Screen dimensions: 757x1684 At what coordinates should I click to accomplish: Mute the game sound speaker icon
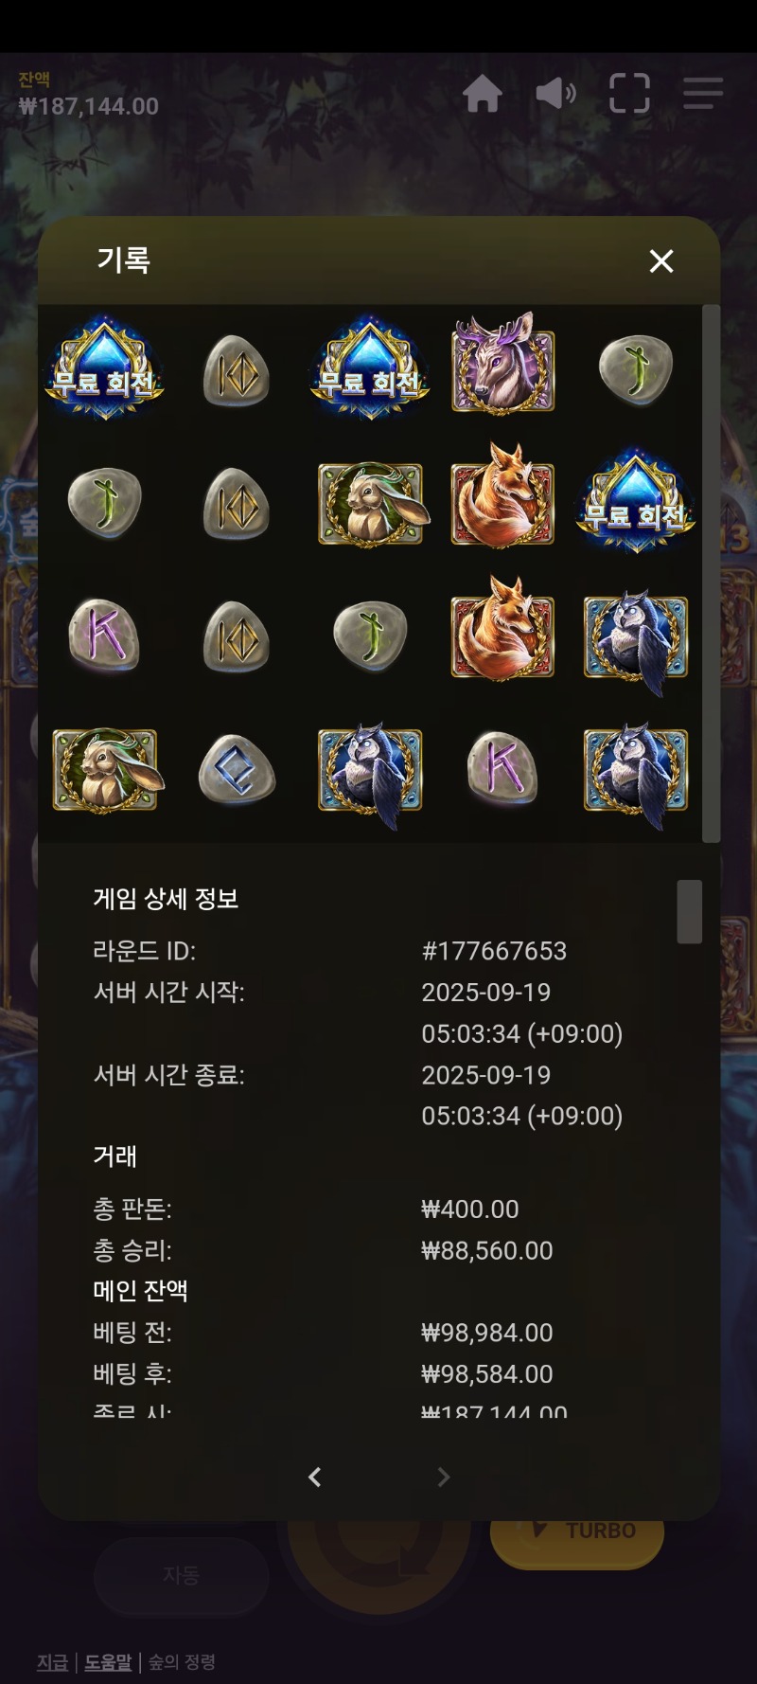[555, 94]
